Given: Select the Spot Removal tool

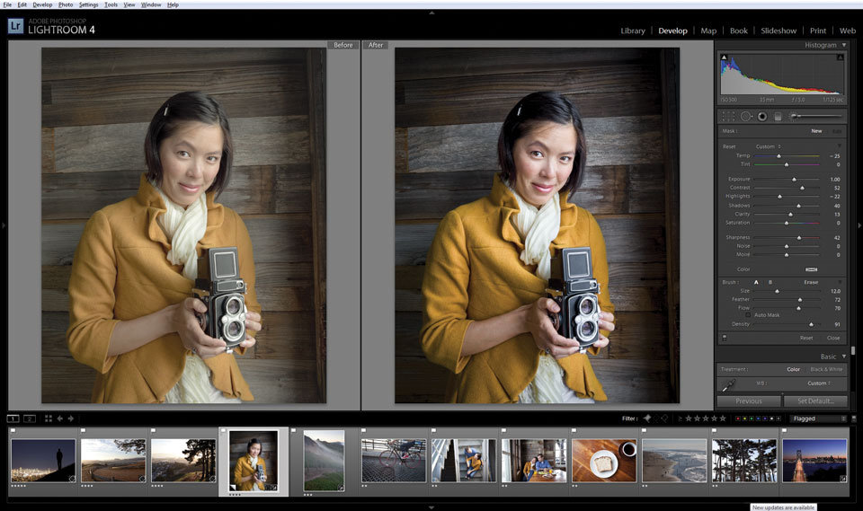Looking at the screenshot, I should pos(745,116).
